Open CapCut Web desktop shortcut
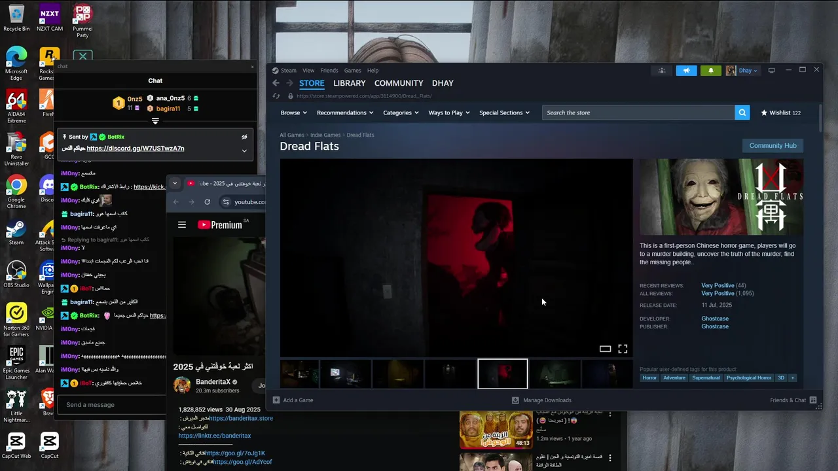The image size is (838, 471). point(16,445)
